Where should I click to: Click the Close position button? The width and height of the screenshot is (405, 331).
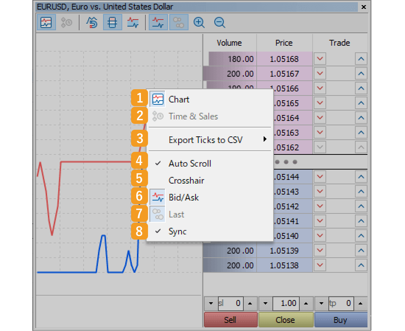click(x=286, y=320)
